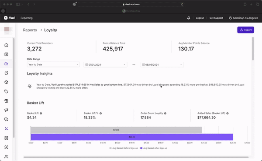Screen dimensions: 262x161
Task: Click Get Support link
Action: (216, 18)
